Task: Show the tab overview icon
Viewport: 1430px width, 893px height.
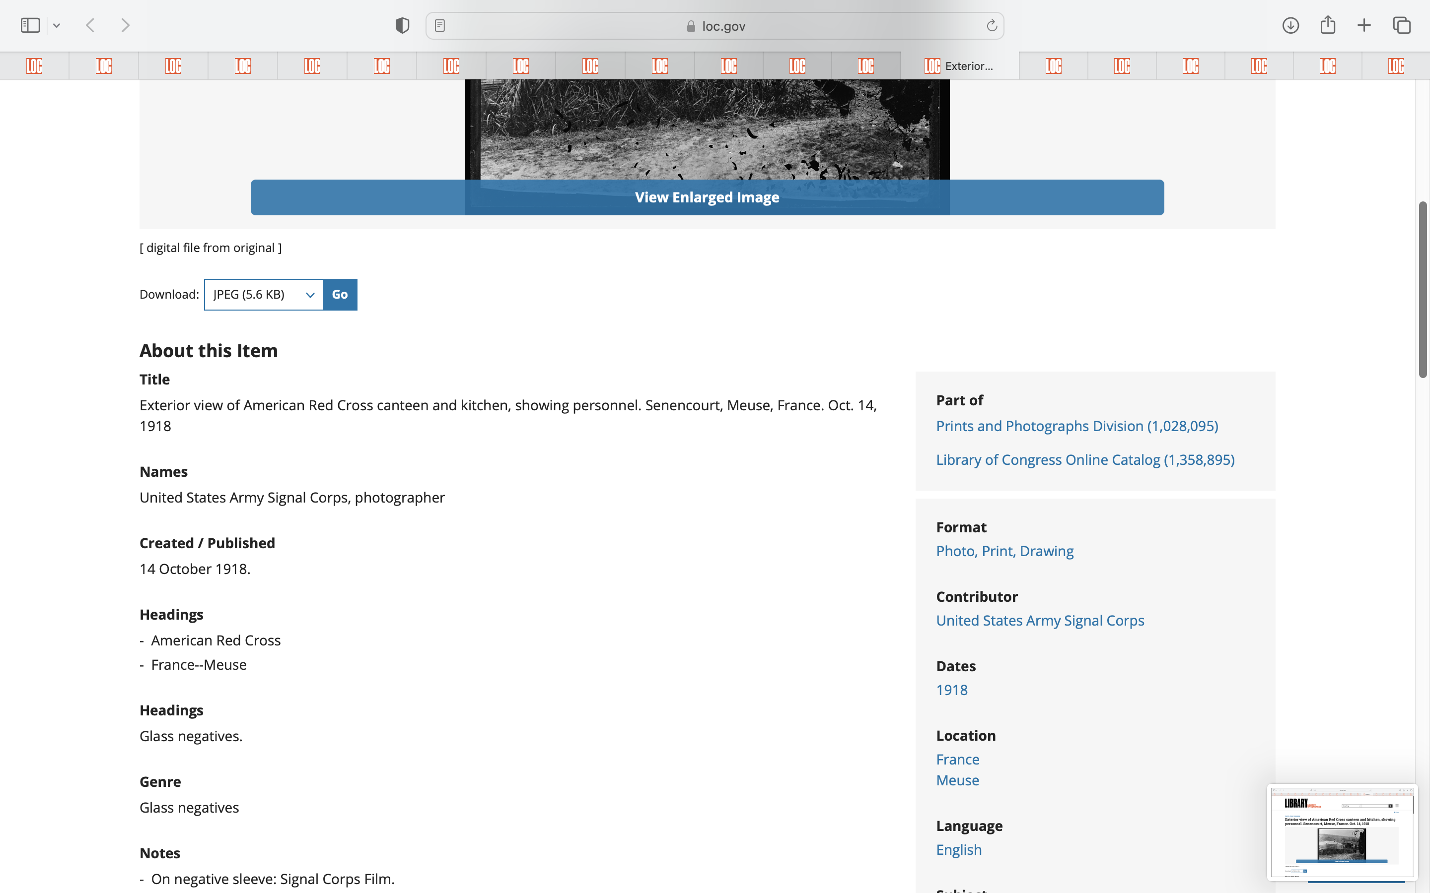Action: (1401, 25)
